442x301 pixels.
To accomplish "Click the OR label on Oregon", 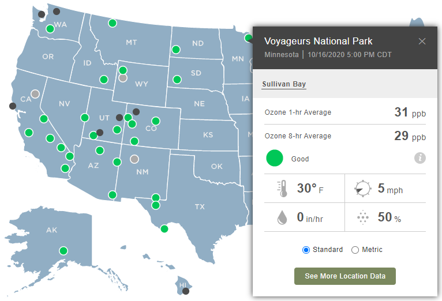I will pyautogui.click(x=48, y=57).
